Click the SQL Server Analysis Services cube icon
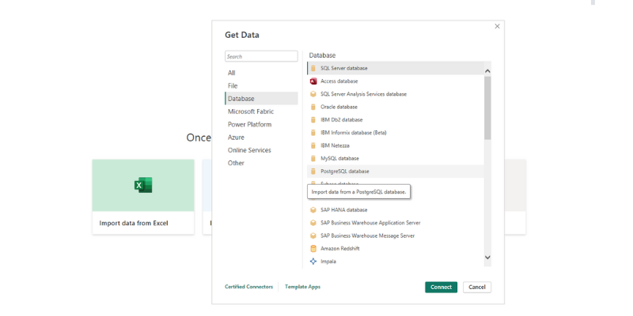This screenshot has height=316, width=633. (313, 94)
